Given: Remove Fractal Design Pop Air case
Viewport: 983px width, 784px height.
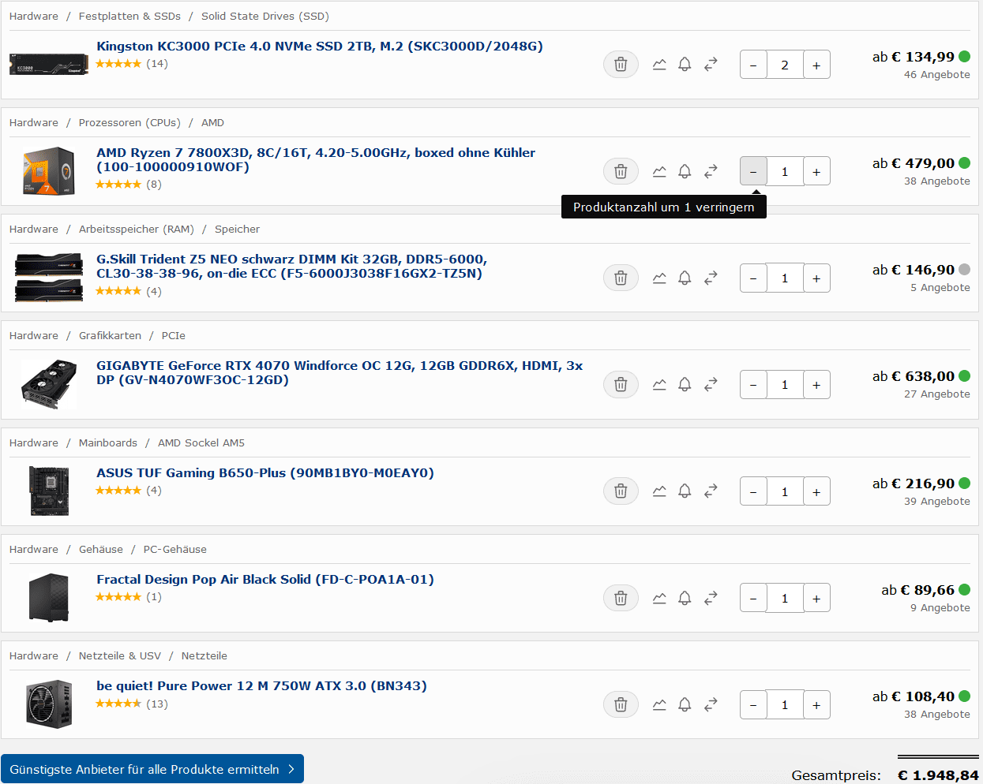Looking at the screenshot, I should (x=621, y=598).
